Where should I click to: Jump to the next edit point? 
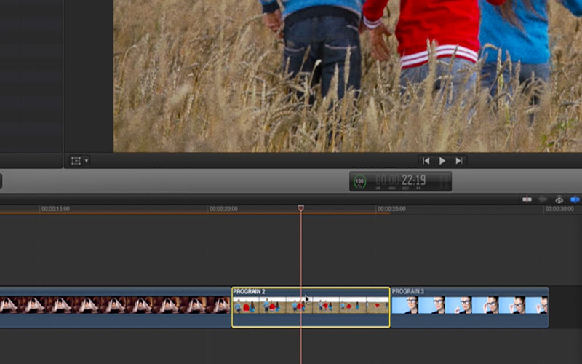[x=459, y=161]
